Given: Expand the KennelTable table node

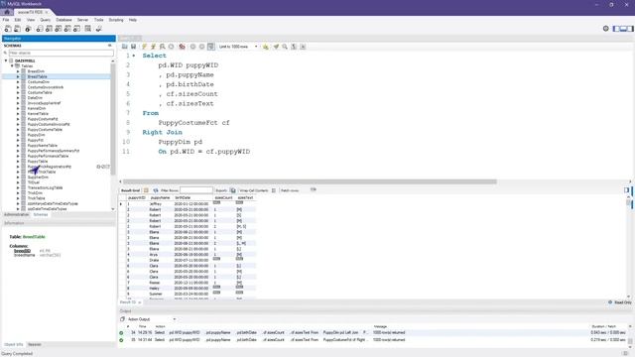Looking at the screenshot, I should click(x=18, y=114).
